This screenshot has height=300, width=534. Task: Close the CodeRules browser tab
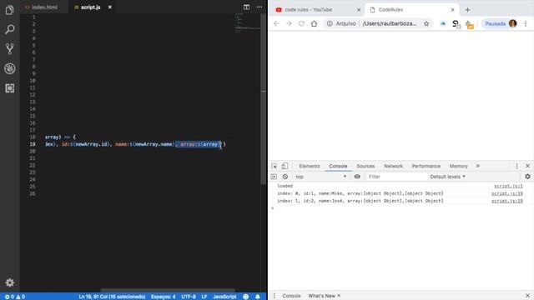(x=452, y=10)
